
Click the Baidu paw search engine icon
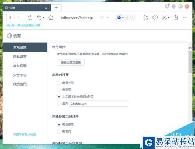point(119,18)
